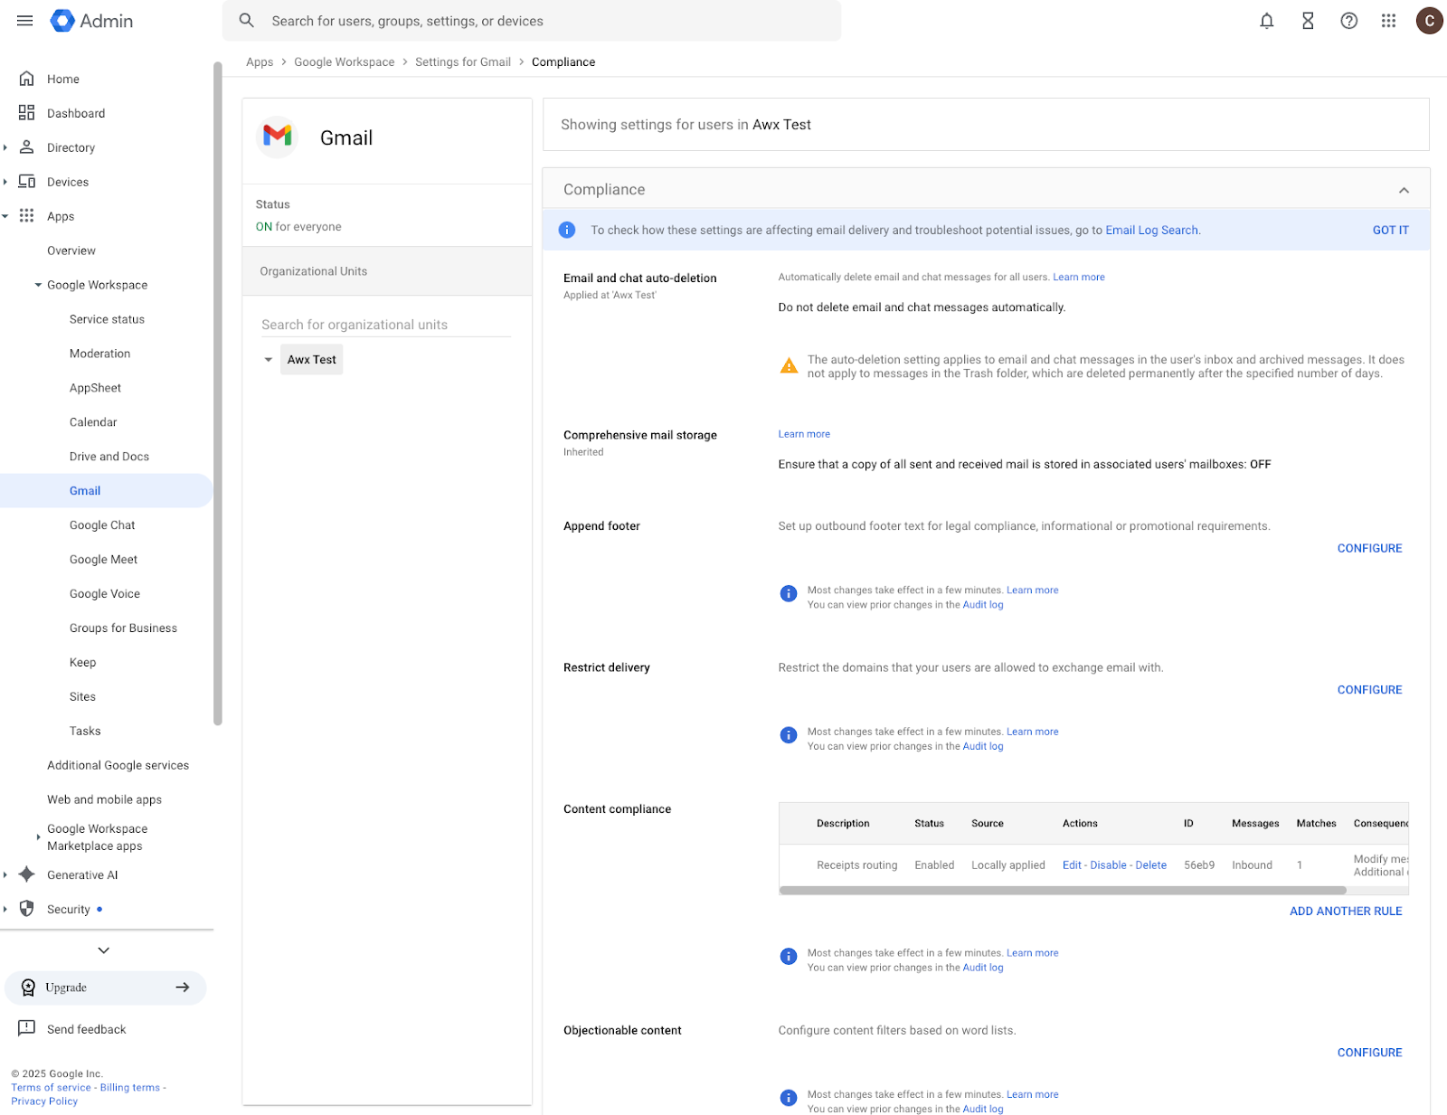Open the tasks hourglass icon
Viewport: 1447px width, 1115px height.
1308,21
